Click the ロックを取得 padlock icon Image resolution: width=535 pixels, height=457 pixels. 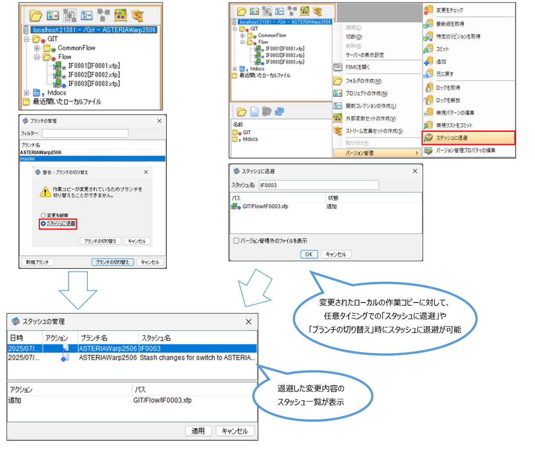pos(428,88)
